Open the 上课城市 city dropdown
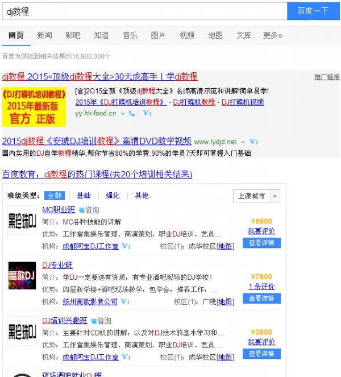This screenshot has height=377, width=341. pos(256,196)
